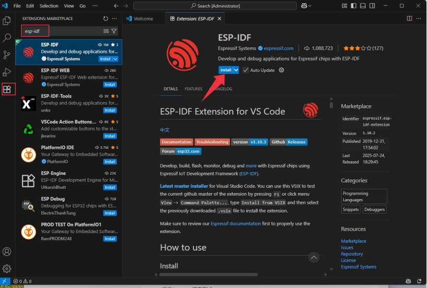Open the Copilot dropdown chevron
The height and width of the screenshot is (288, 427).
(310, 6)
